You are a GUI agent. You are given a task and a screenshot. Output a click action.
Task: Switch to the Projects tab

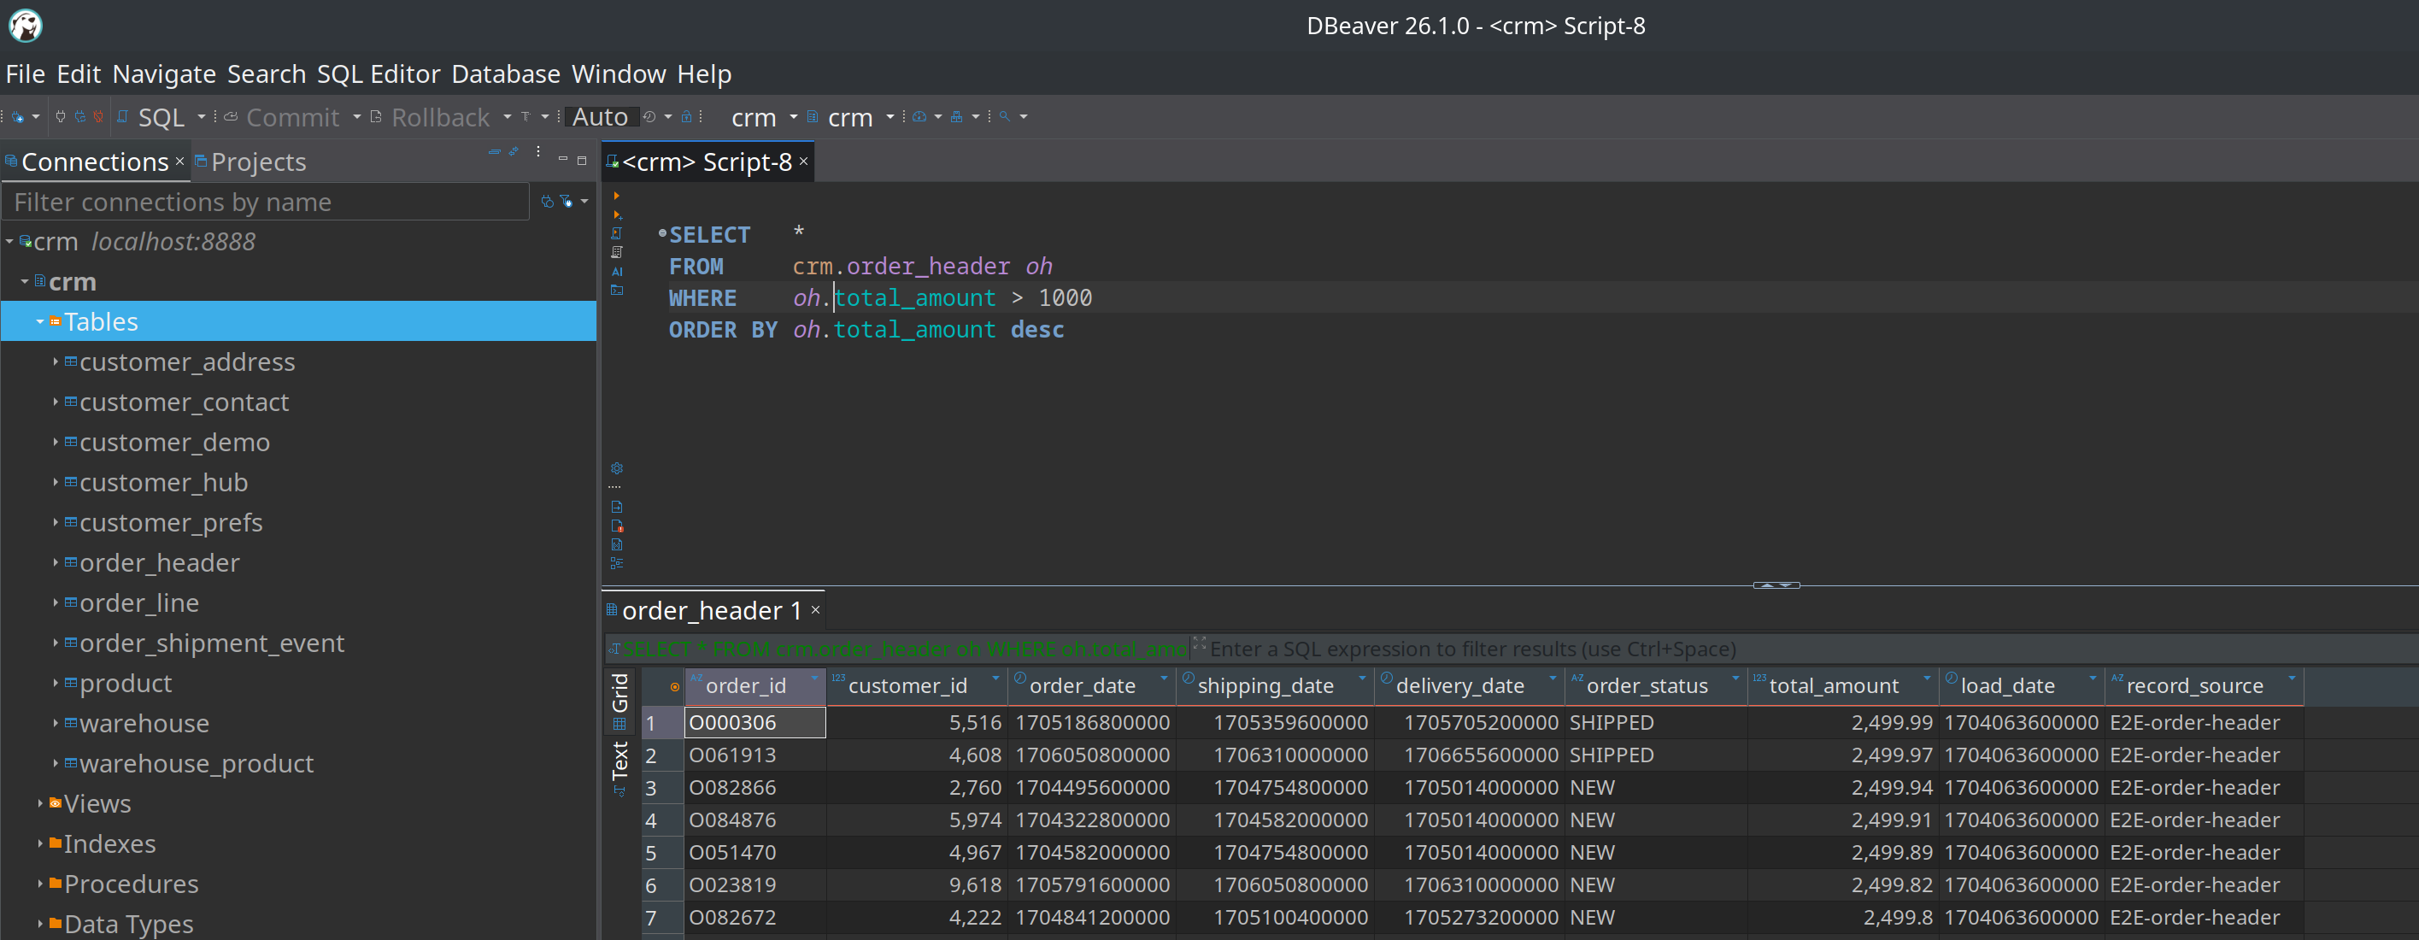coord(250,162)
